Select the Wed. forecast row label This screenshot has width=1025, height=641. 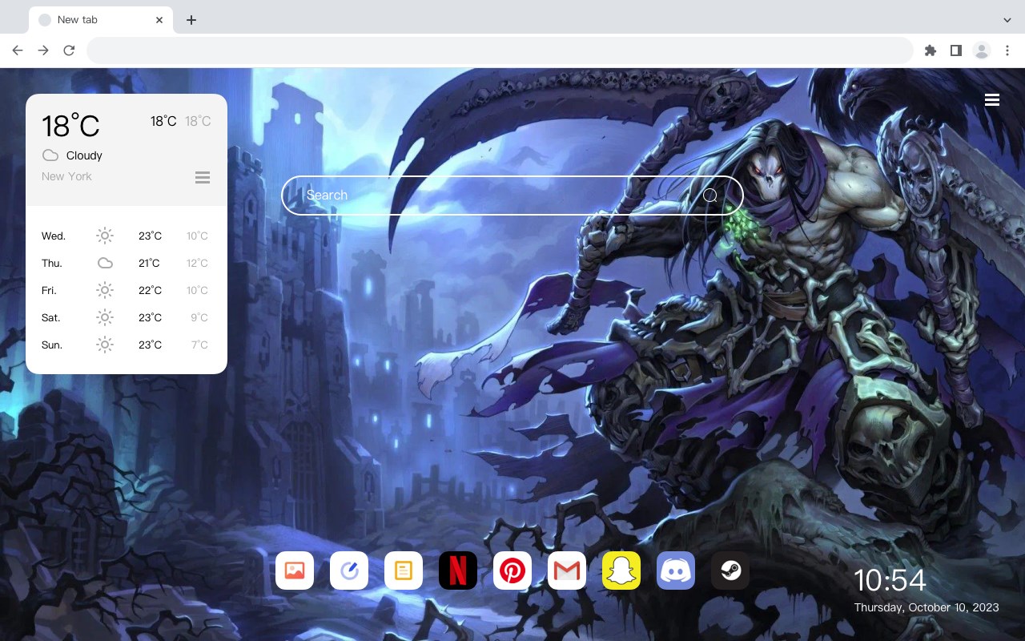pyautogui.click(x=54, y=236)
